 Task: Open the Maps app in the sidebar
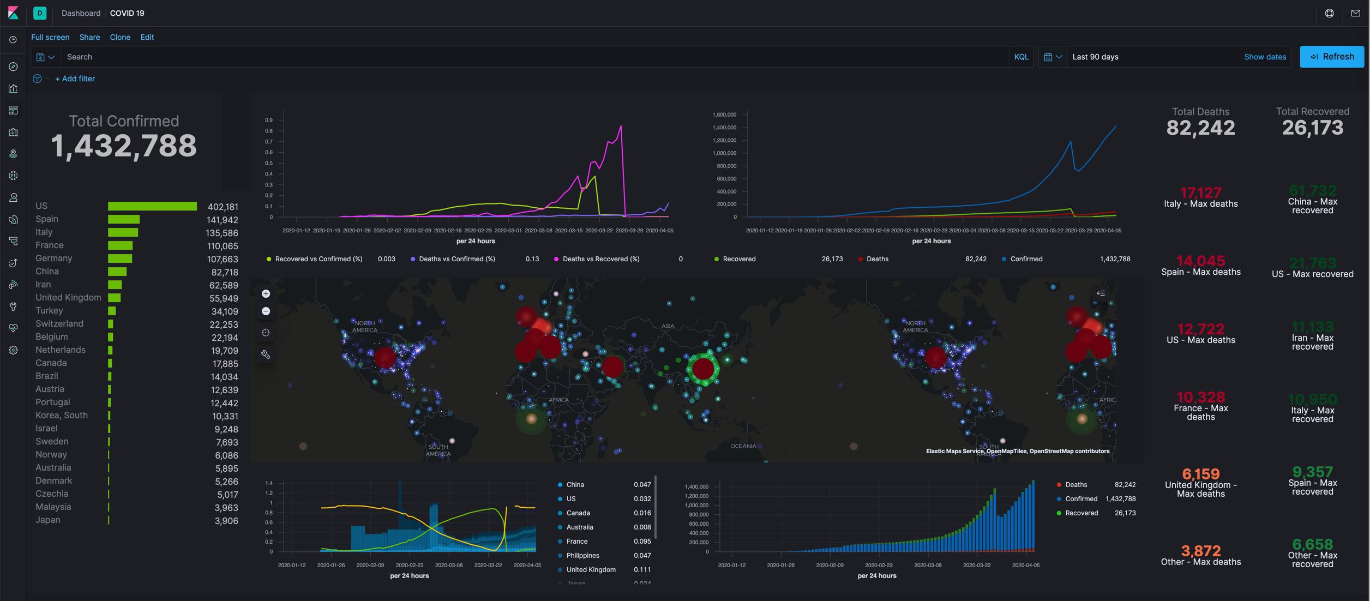[x=13, y=154]
